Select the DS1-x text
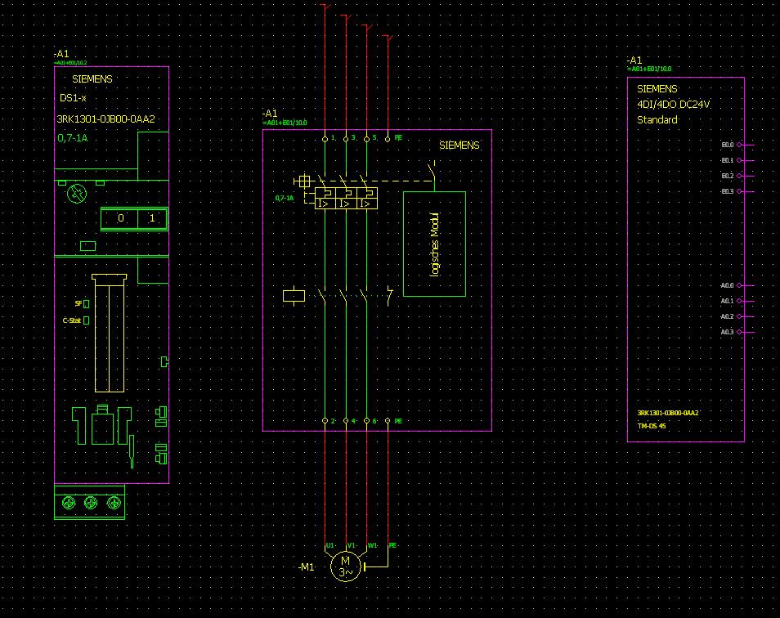This screenshot has height=618, width=780. (x=73, y=98)
